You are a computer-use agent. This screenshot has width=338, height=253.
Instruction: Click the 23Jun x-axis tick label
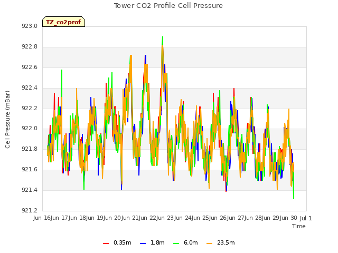pyautogui.click(x=175, y=218)
